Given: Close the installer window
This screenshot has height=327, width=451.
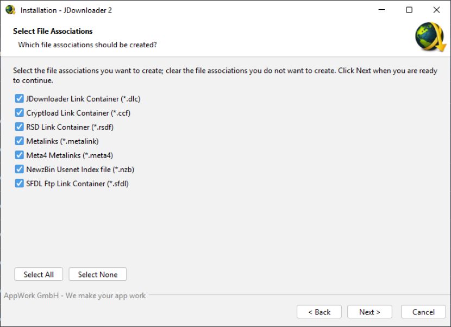Looking at the screenshot, I should point(436,10).
